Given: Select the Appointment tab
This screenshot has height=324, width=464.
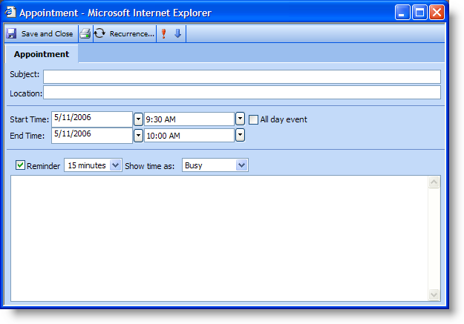Looking at the screenshot, I should 42,54.
